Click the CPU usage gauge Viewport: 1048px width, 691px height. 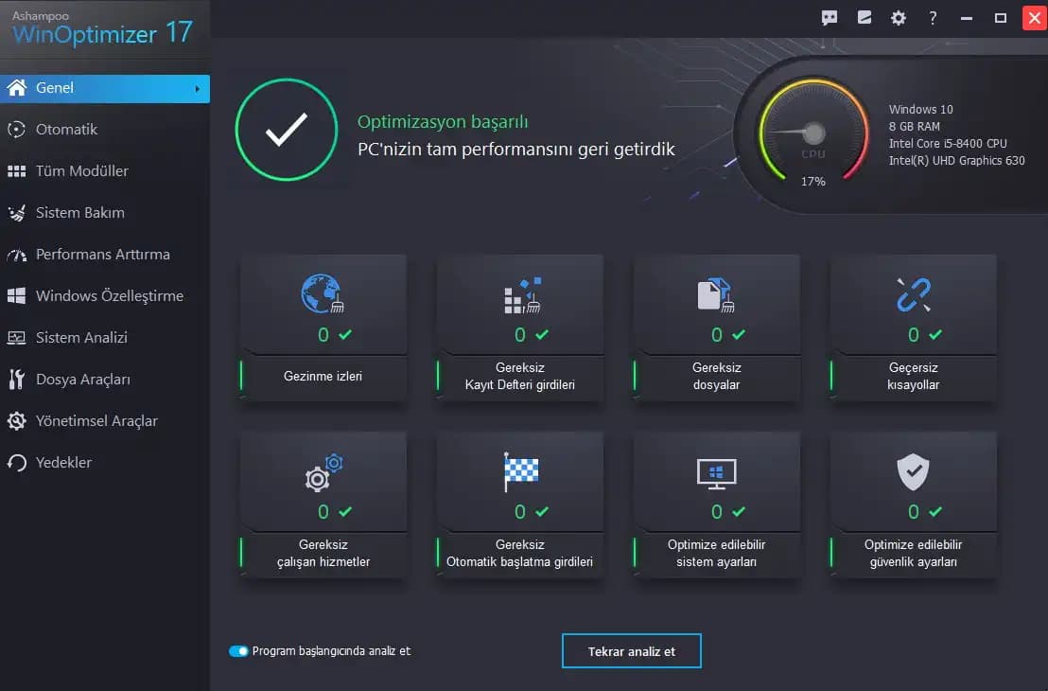click(x=812, y=133)
